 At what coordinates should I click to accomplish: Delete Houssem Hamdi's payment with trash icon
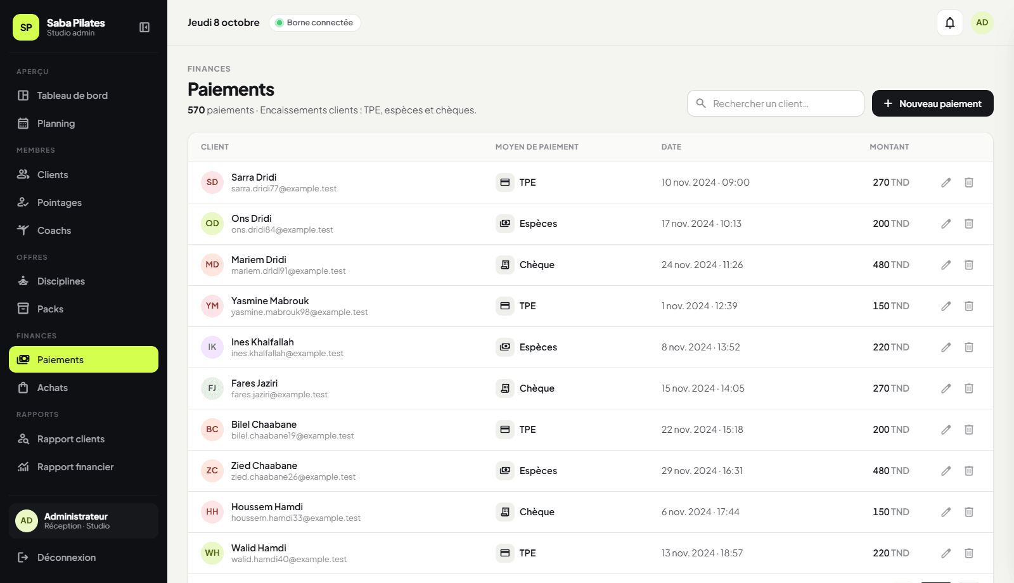[969, 512]
